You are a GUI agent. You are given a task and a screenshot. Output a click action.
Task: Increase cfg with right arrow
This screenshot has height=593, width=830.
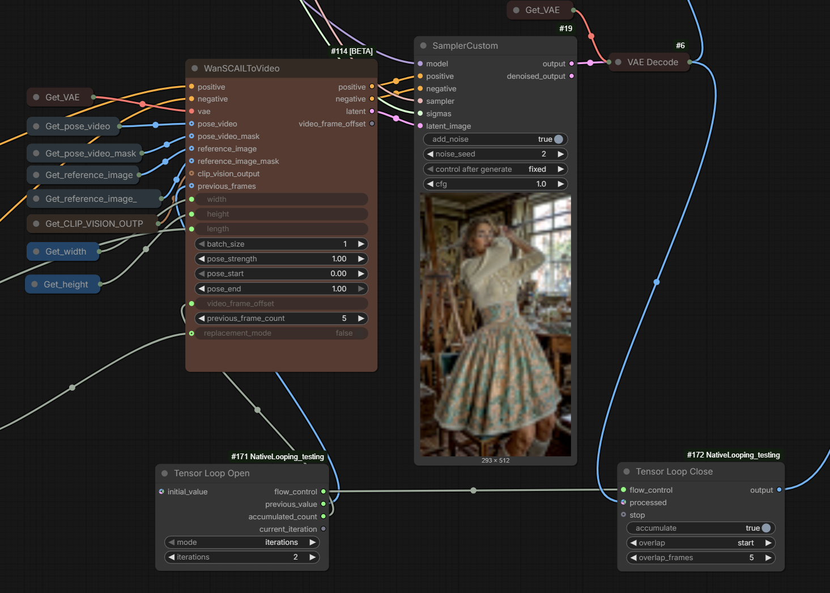(560, 184)
